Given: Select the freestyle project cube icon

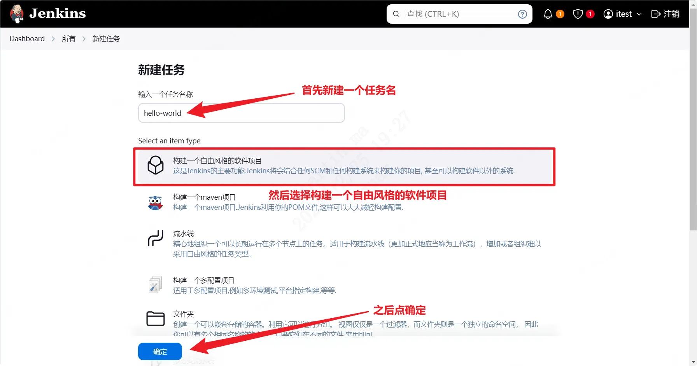Looking at the screenshot, I should 156,165.
